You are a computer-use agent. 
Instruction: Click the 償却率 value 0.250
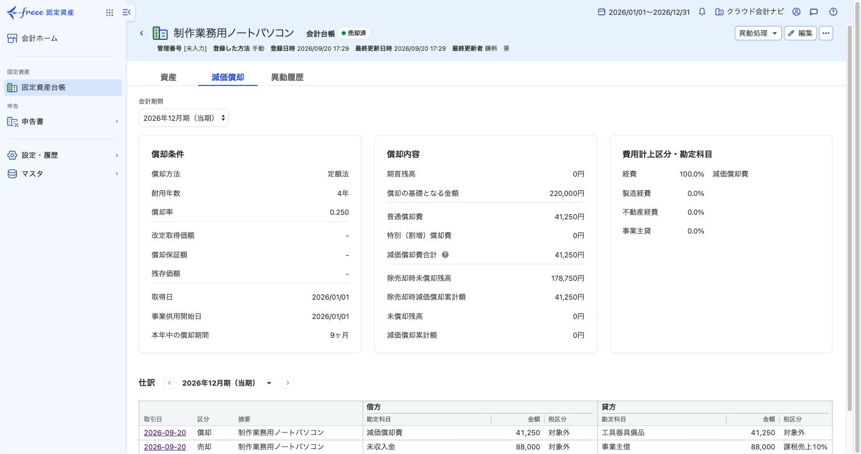click(x=339, y=212)
